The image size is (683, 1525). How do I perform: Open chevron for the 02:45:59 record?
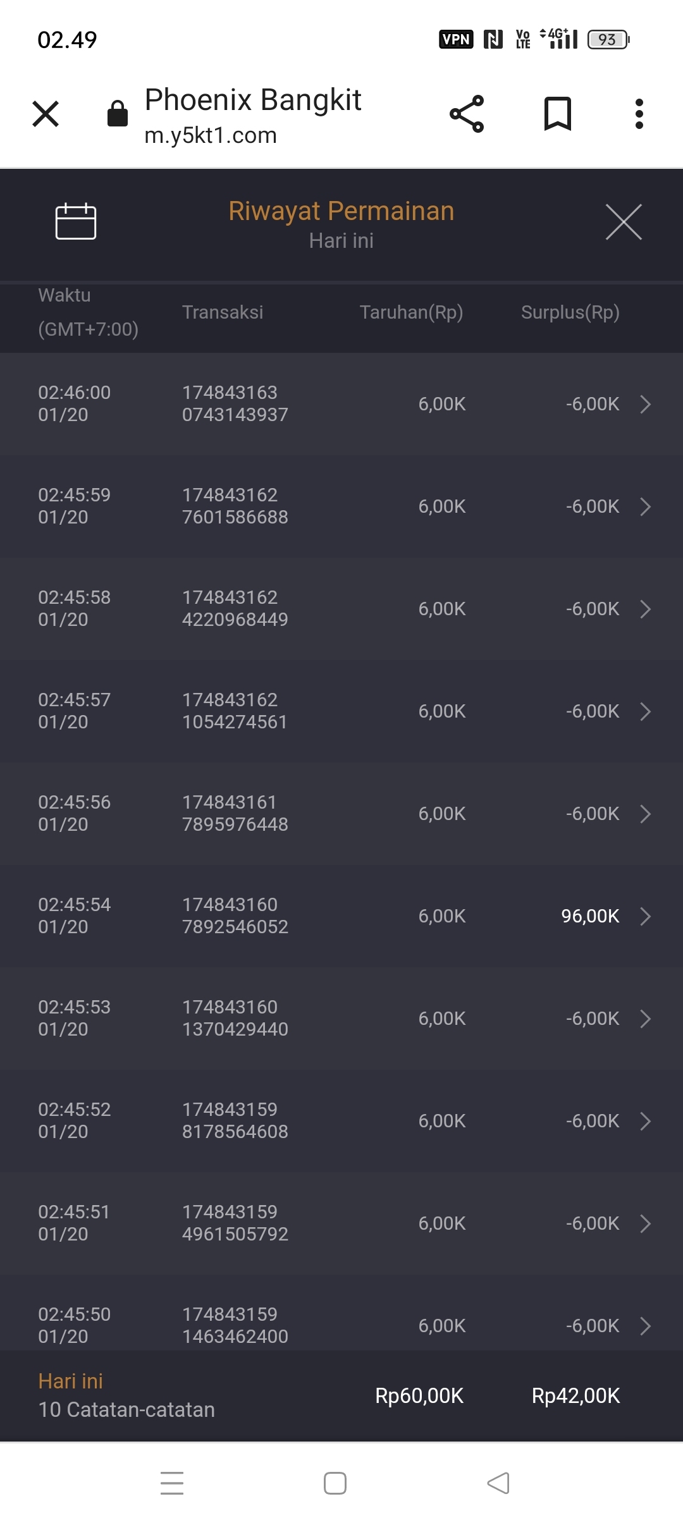pos(645,506)
